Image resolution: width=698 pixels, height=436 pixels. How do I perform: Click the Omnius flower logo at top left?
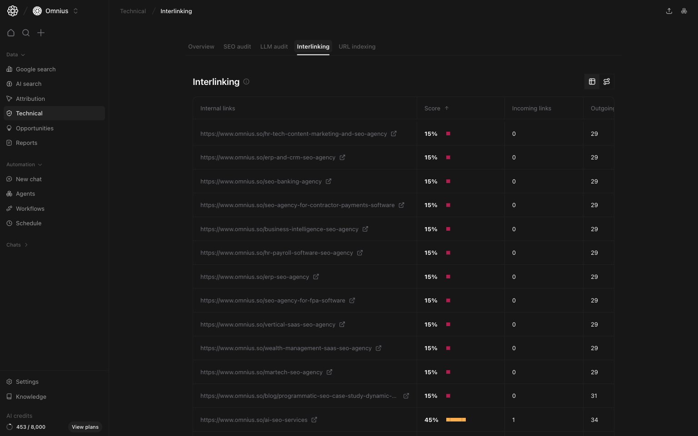tap(12, 10)
